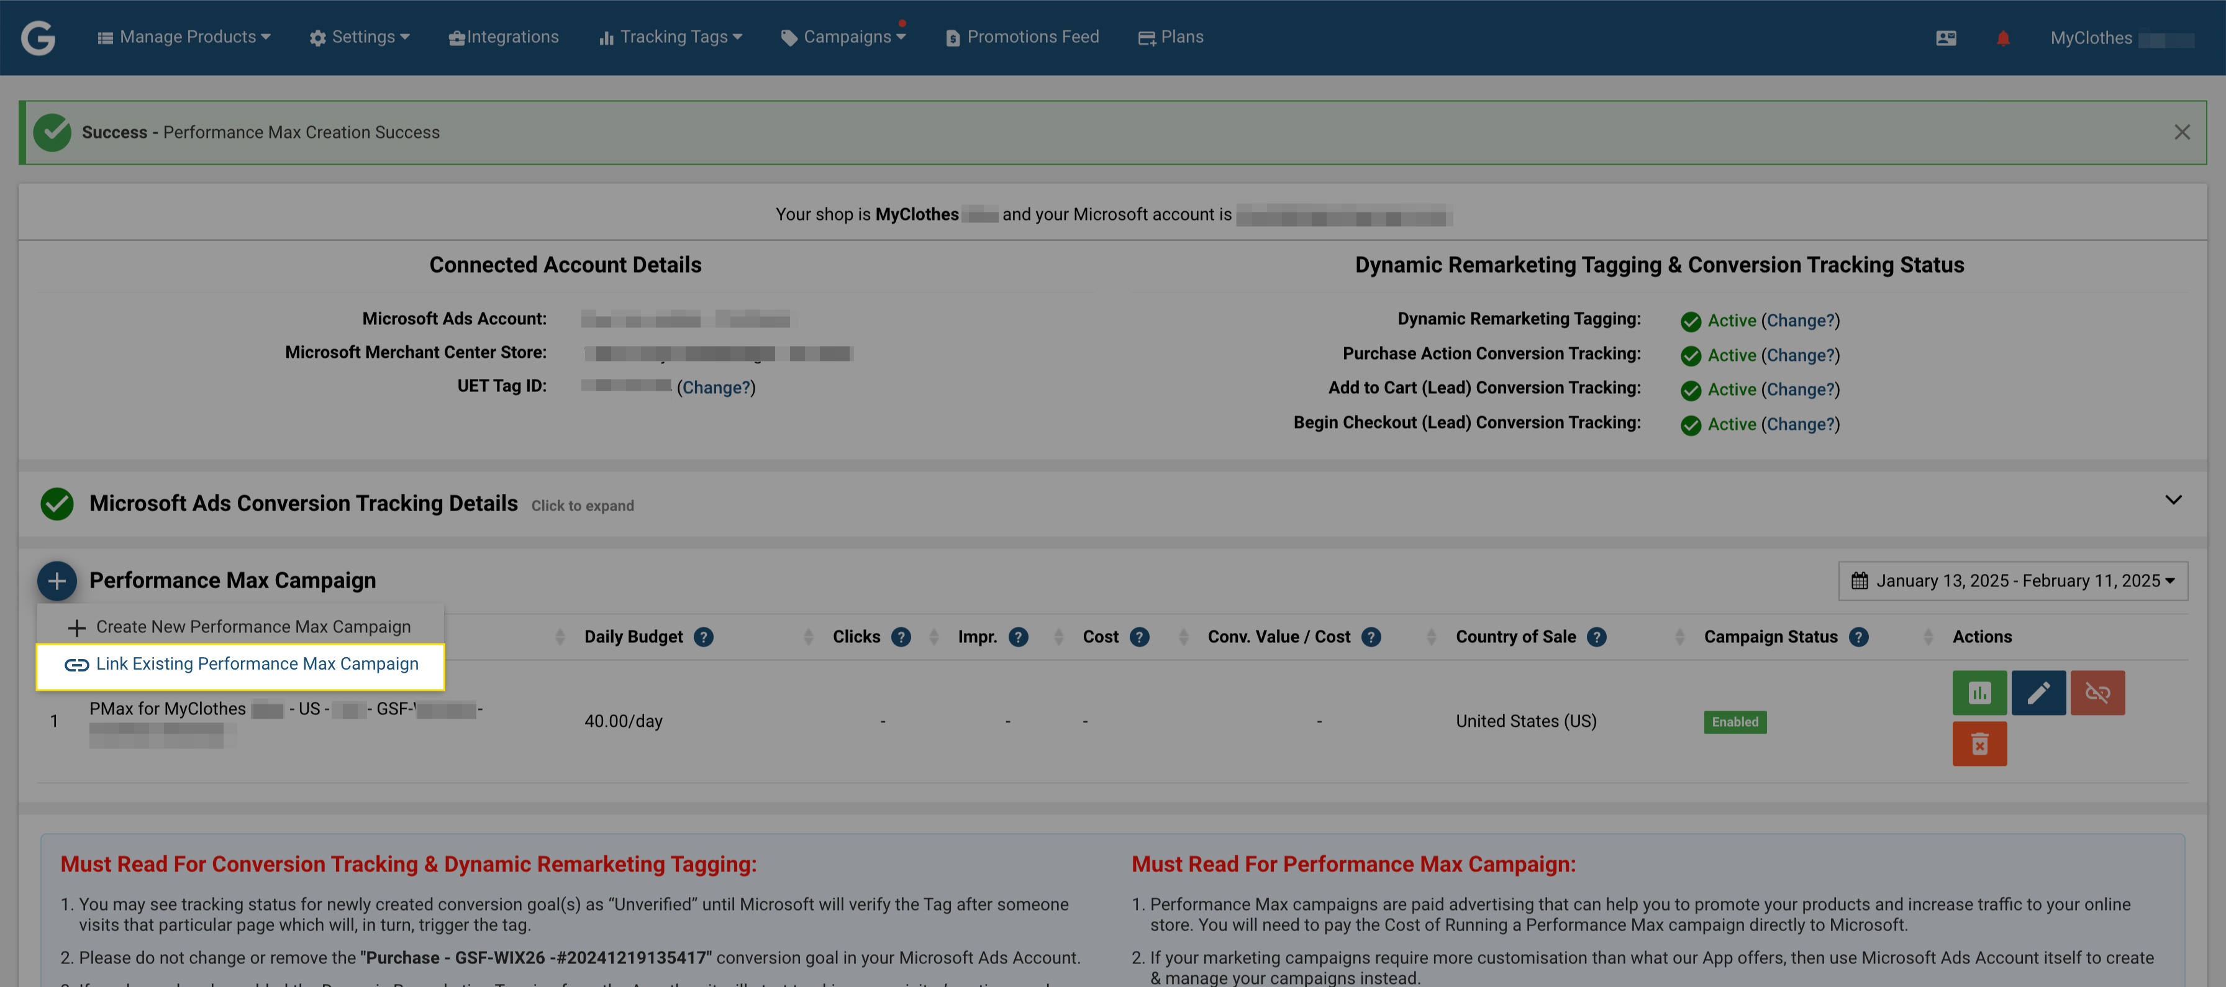
Task: Open the notifications bell
Action: tap(2003, 38)
